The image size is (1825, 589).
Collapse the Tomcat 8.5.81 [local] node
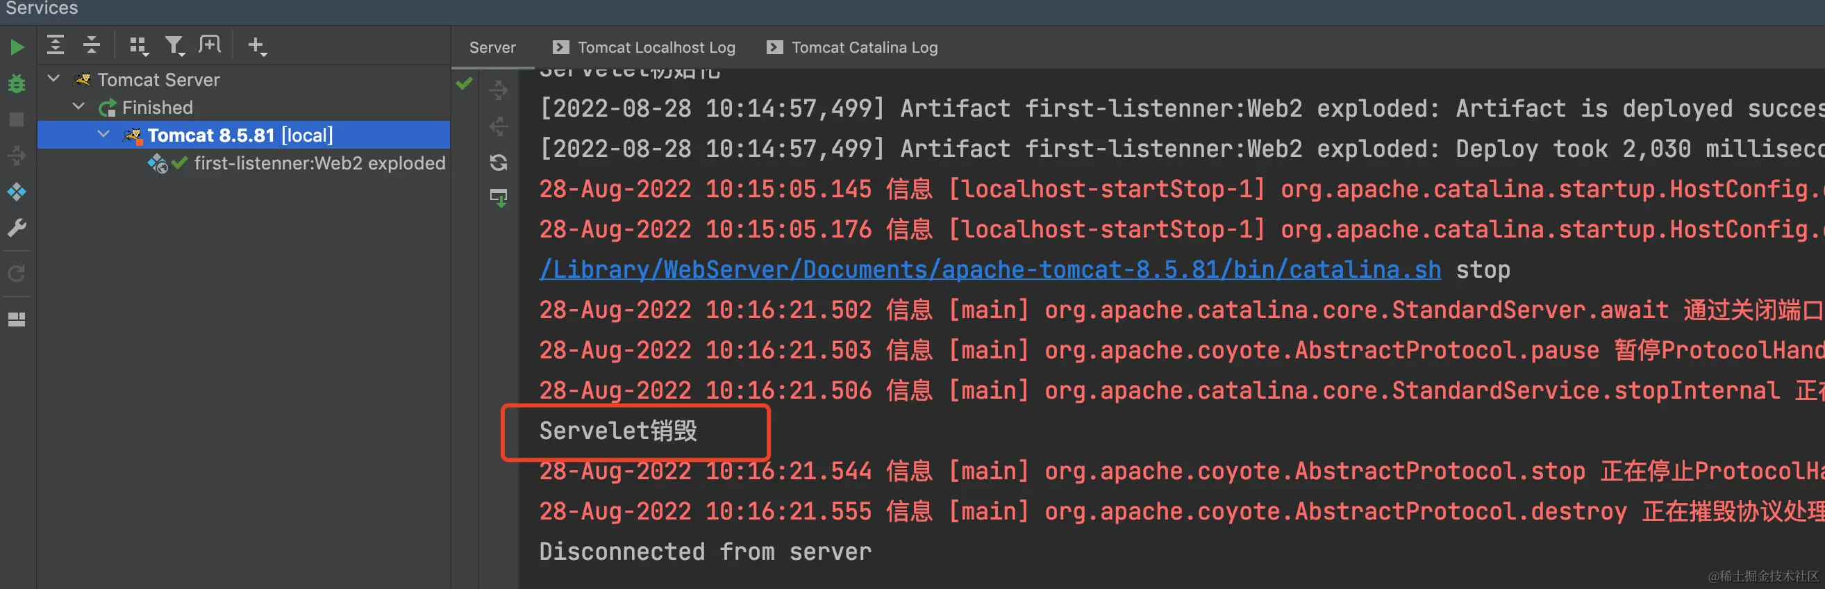(x=103, y=134)
